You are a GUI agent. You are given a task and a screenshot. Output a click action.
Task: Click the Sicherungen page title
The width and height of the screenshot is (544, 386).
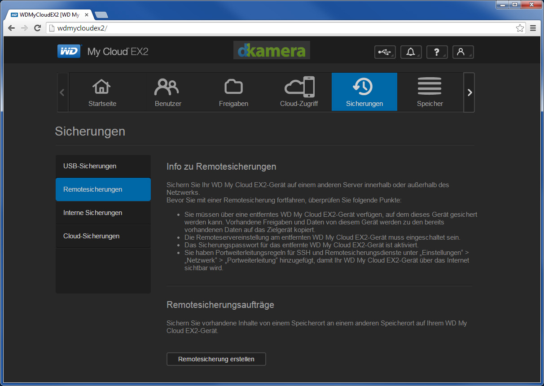click(x=90, y=132)
